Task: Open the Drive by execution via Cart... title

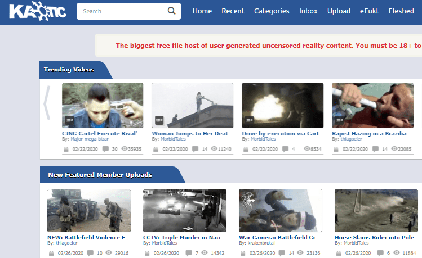Action: click(x=282, y=133)
